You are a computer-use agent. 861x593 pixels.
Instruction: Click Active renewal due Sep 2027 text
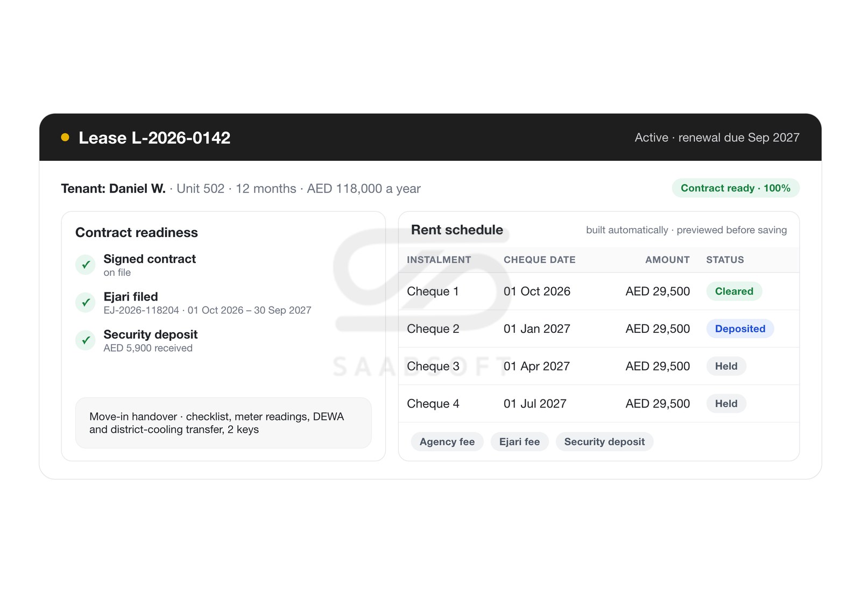click(x=717, y=138)
